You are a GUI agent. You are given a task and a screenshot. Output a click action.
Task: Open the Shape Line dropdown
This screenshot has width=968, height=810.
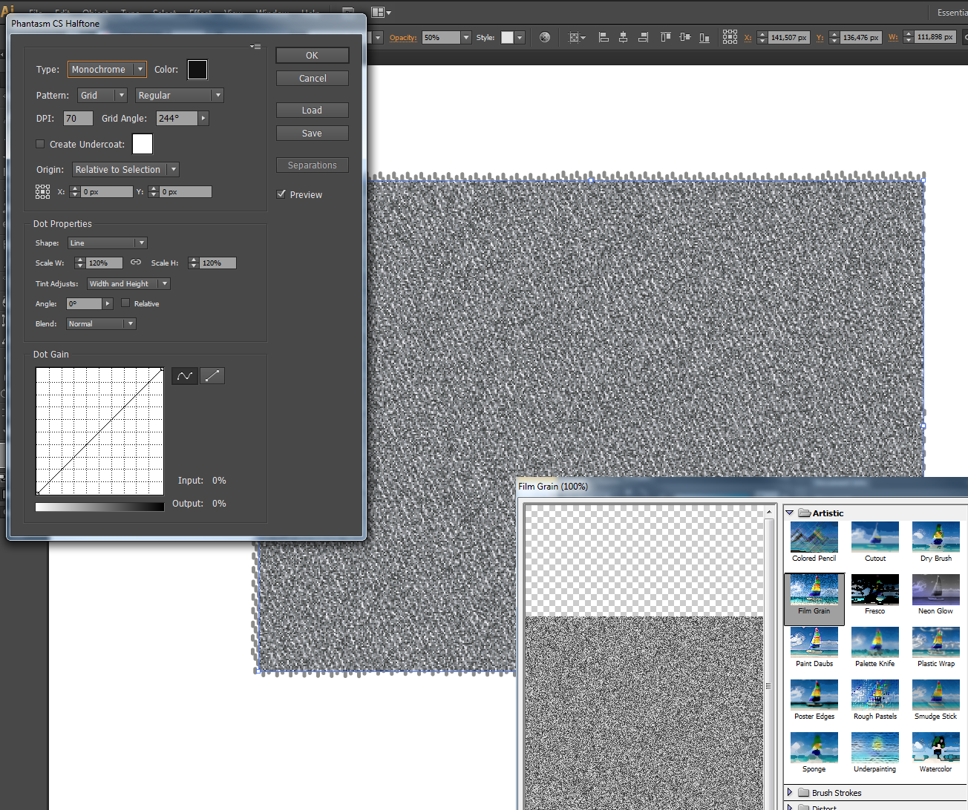(x=108, y=243)
